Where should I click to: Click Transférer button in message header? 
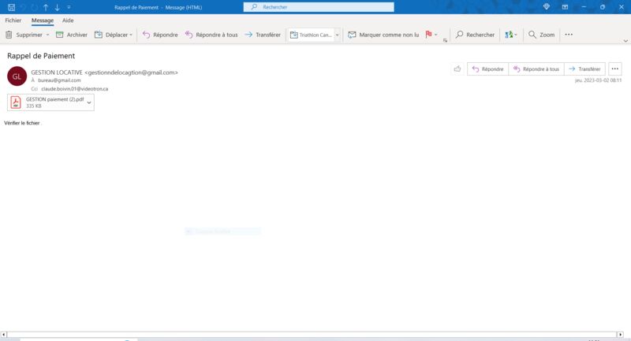click(x=584, y=69)
